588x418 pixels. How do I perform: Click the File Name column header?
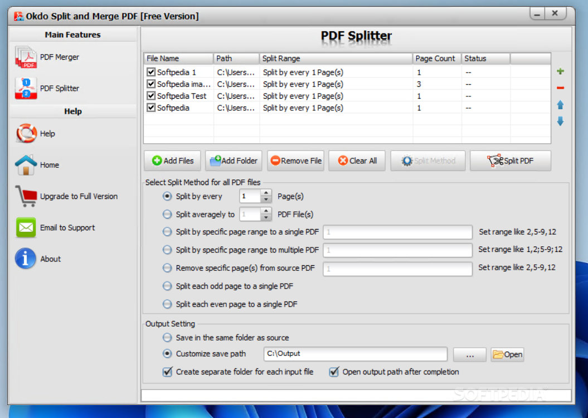coord(179,59)
